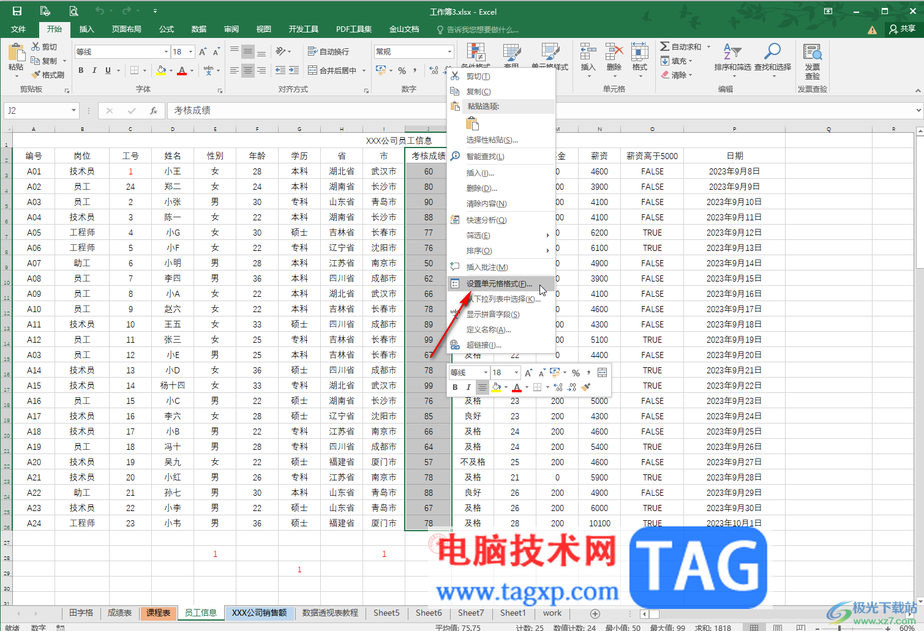Open the 文件 file tab

(18, 29)
